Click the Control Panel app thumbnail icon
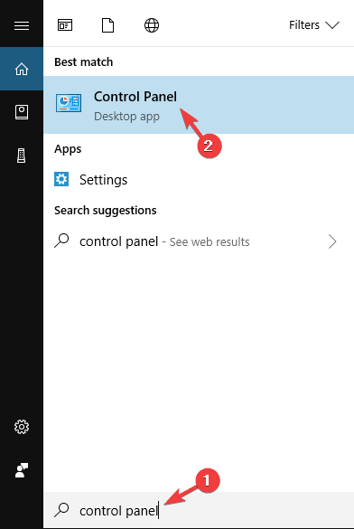The image size is (354, 529). click(x=69, y=103)
